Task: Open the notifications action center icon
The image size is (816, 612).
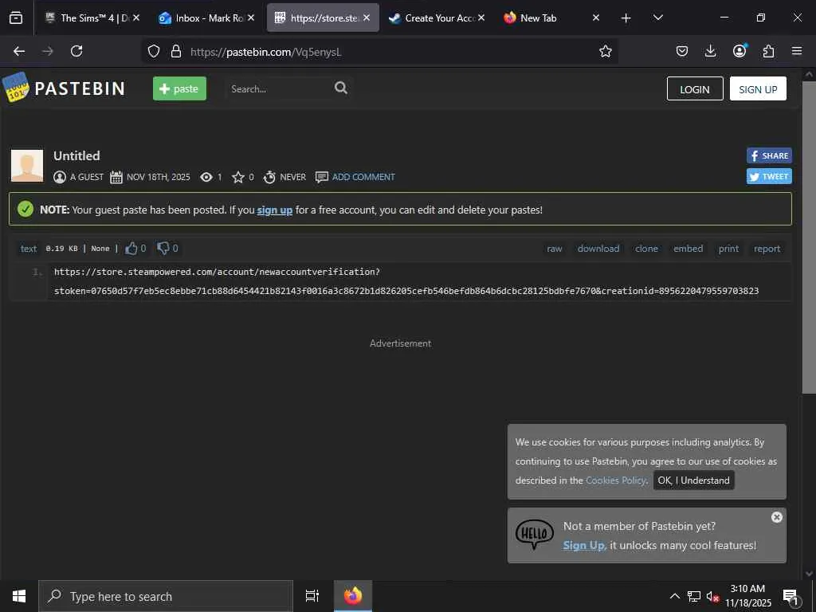Action: point(790,596)
